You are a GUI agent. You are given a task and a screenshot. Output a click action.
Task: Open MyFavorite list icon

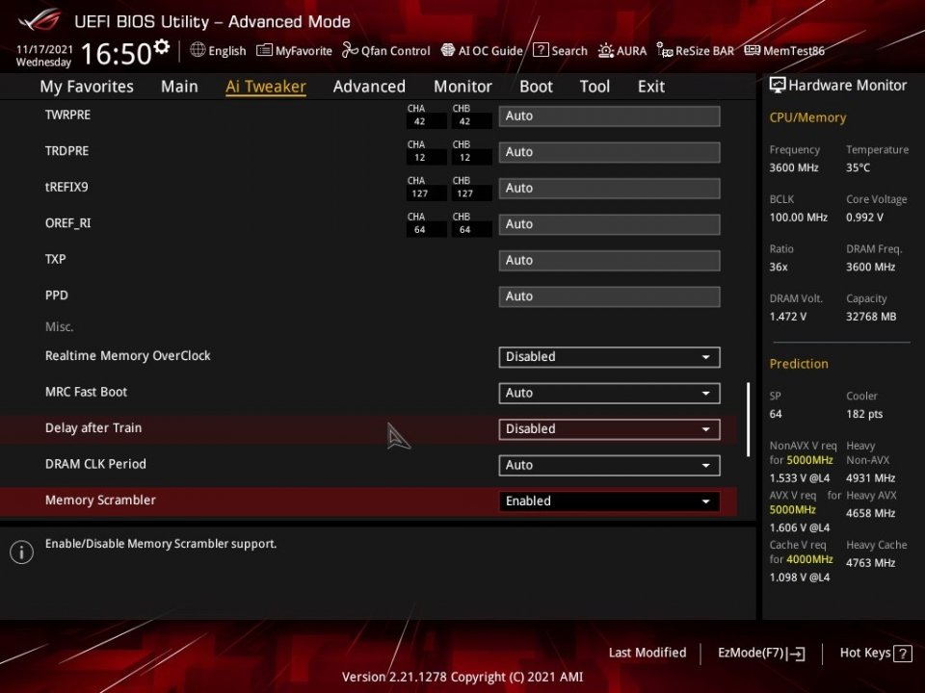click(264, 50)
